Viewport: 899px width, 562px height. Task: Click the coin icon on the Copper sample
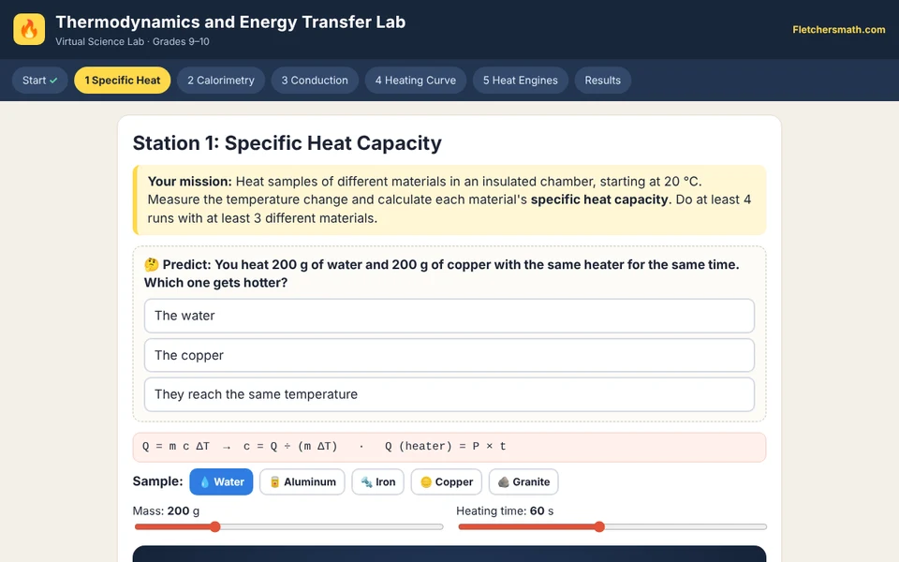pos(426,482)
